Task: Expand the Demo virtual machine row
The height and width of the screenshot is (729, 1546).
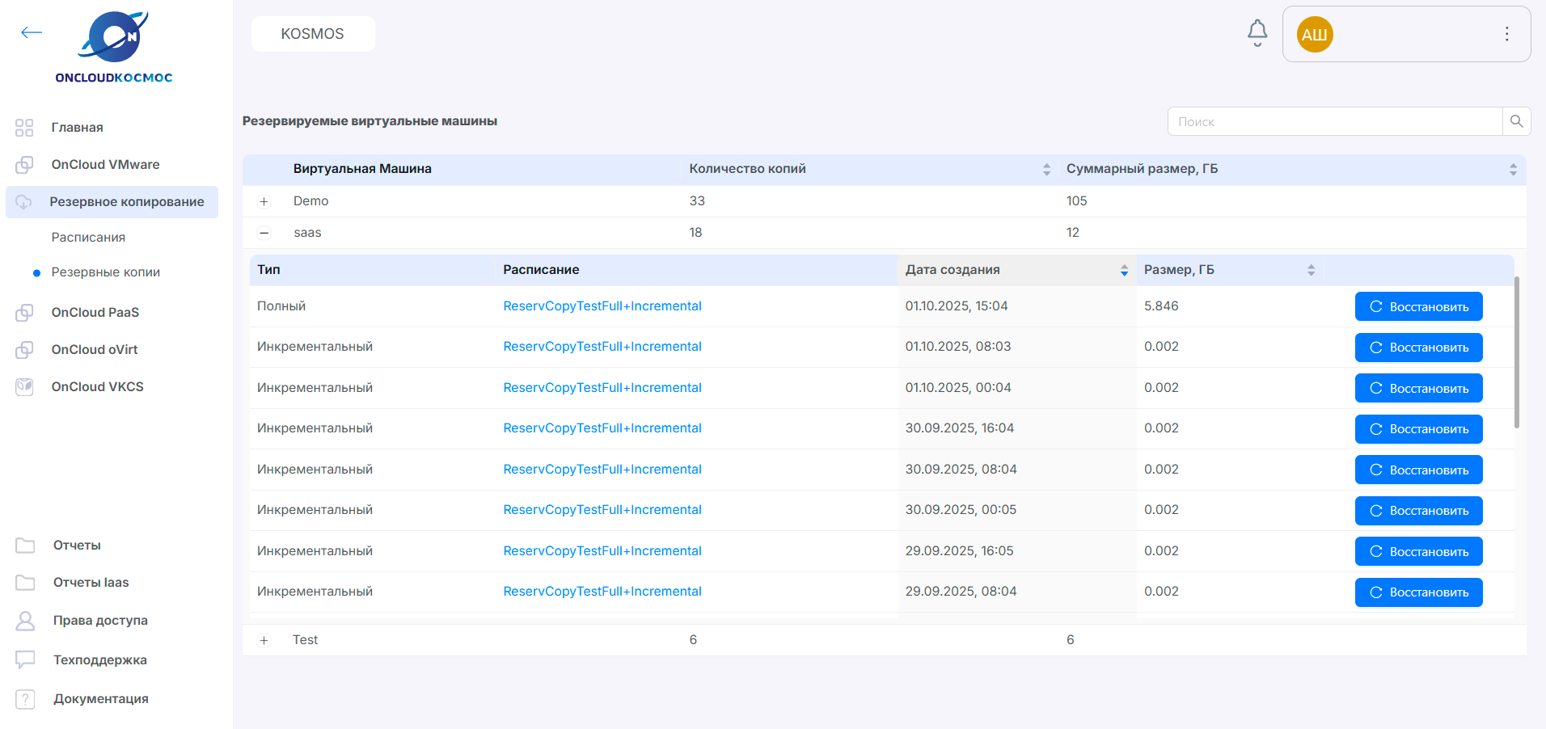Action: pyautogui.click(x=264, y=201)
